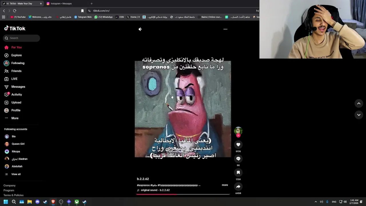Go to the next video with the down chevron
Viewport: 366px width, 206px height.
click(x=359, y=115)
